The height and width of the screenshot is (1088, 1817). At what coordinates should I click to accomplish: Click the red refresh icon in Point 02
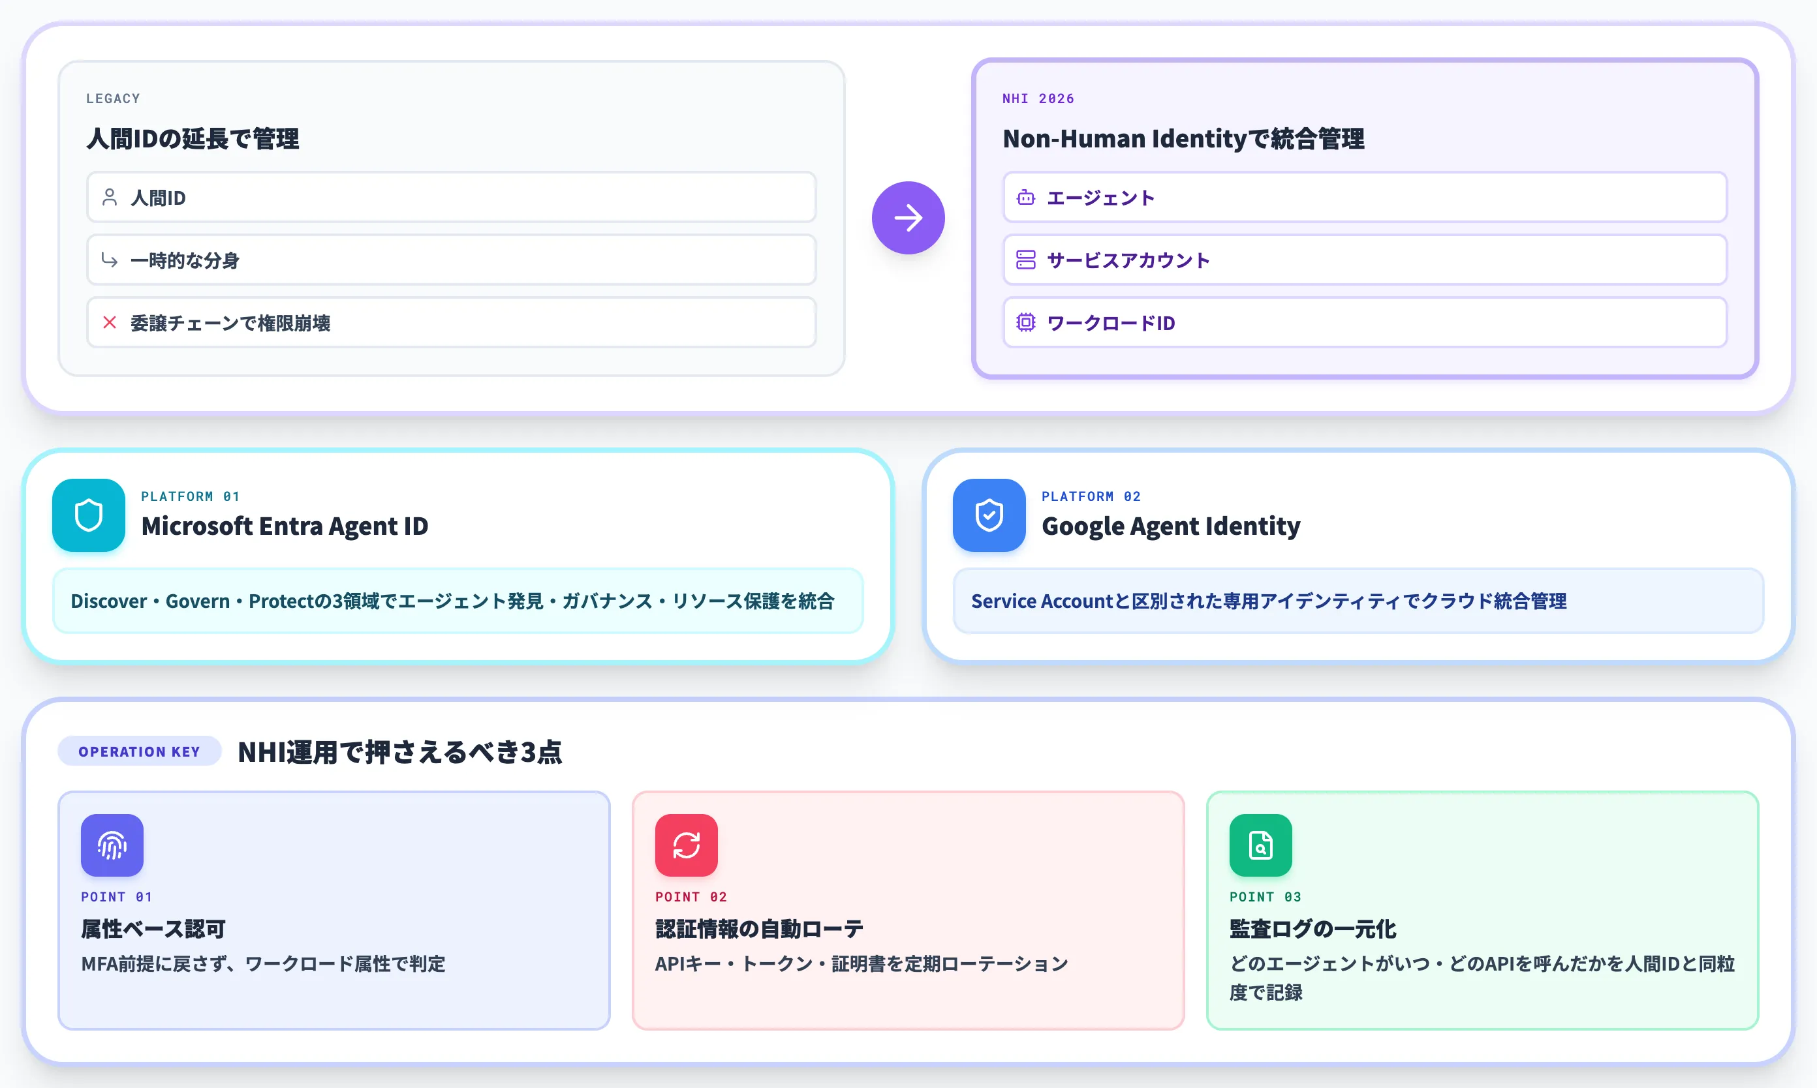click(686, 845)
